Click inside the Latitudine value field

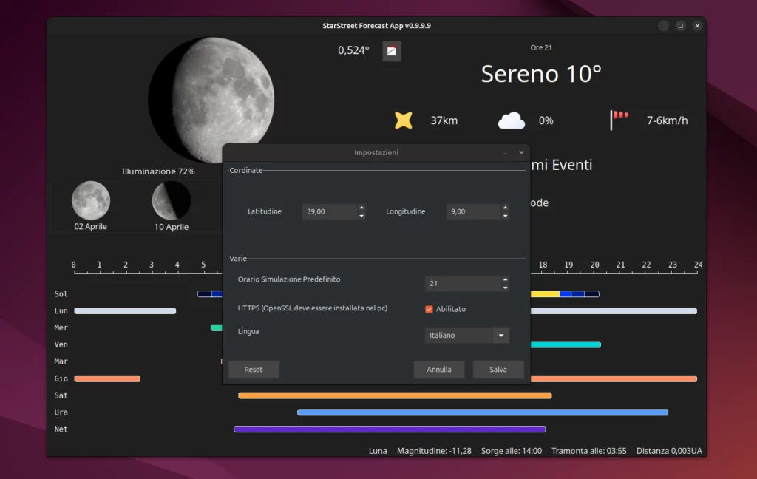click(329, 211)
